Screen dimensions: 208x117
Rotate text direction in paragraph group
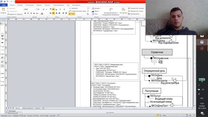[64, 9]
